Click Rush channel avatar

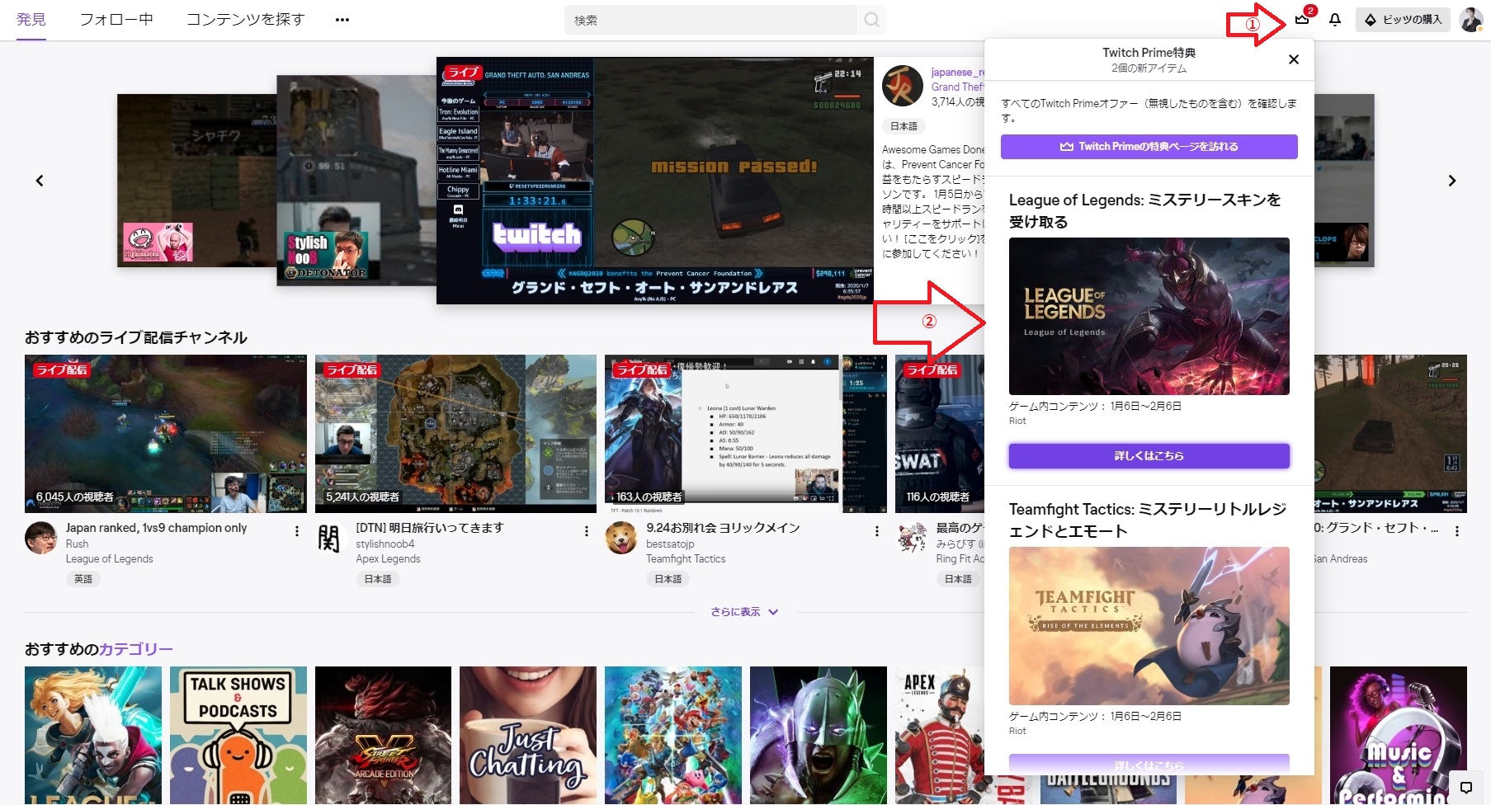click(x=40, y=538)
